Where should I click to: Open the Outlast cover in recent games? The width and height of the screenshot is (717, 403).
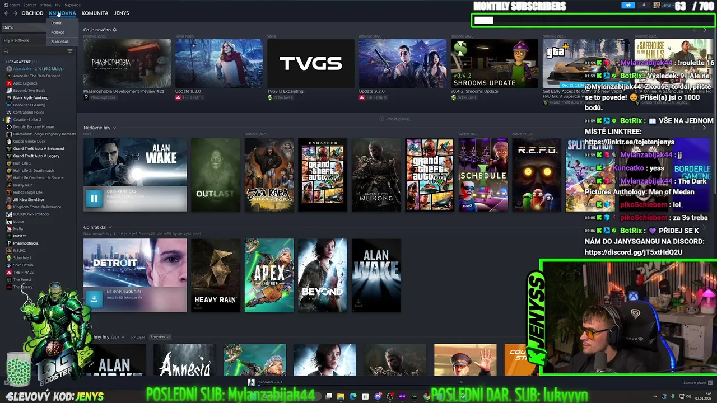[216, 175]
